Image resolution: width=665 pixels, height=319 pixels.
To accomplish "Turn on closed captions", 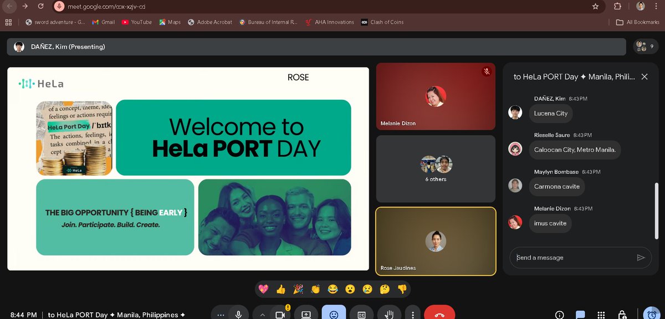I will click(x=361, y=314).
